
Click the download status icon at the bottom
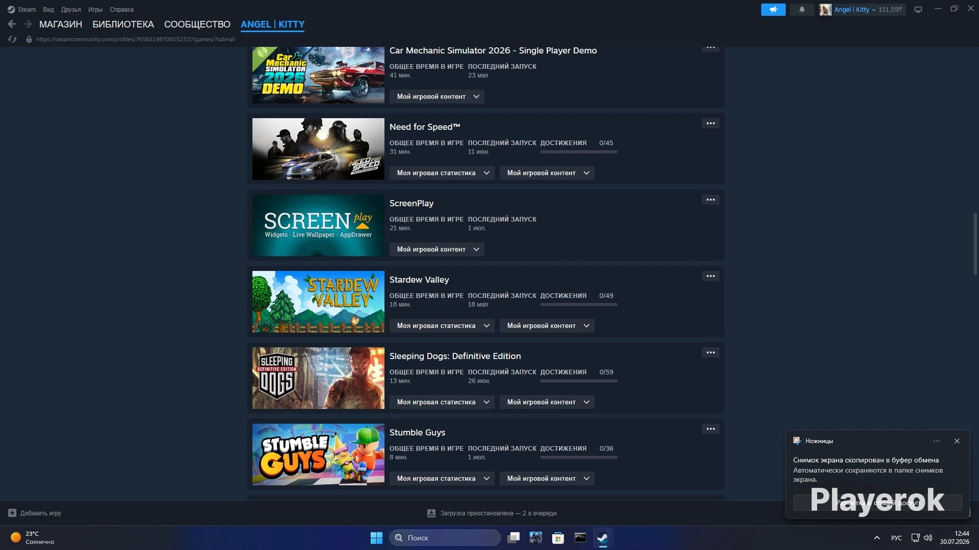tap(431, 513)
